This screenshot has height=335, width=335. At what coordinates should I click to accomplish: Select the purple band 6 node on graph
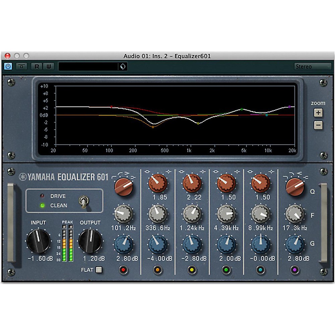[289, 107]
